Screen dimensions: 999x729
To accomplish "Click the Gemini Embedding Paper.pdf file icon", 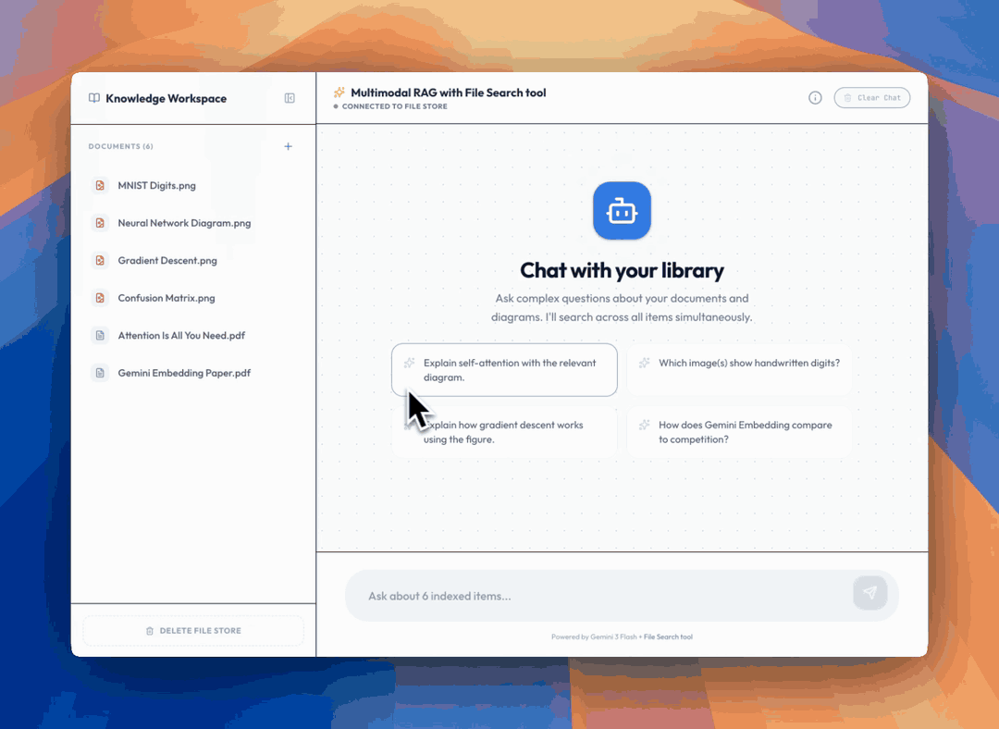I will coord(100,373).
